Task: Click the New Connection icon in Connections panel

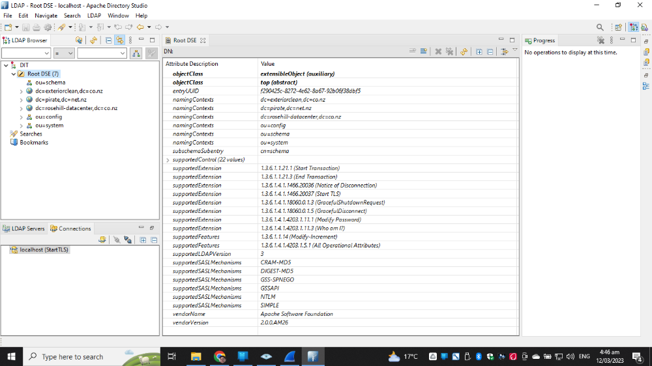Action: tap(103, 240)
